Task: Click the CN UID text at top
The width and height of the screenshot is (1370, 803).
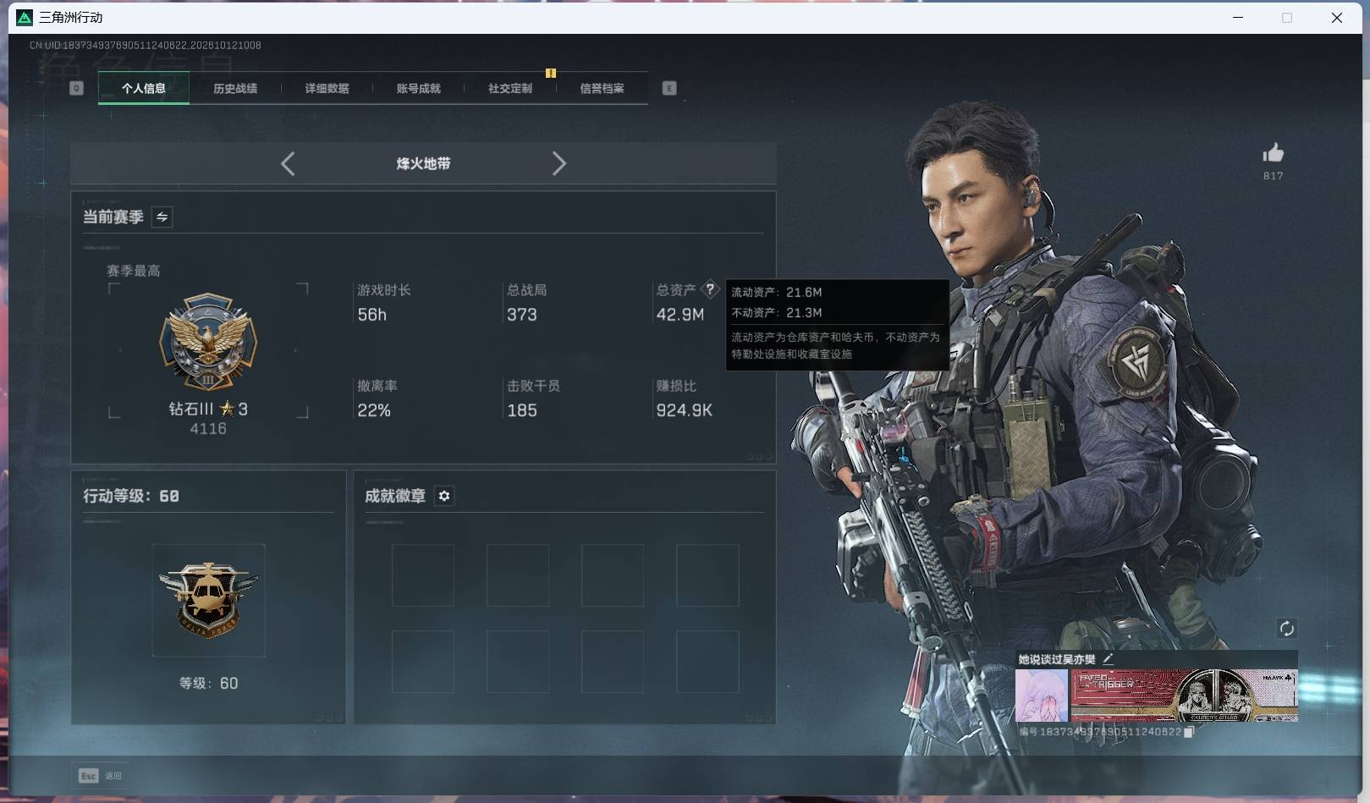Action: (145, 45)
